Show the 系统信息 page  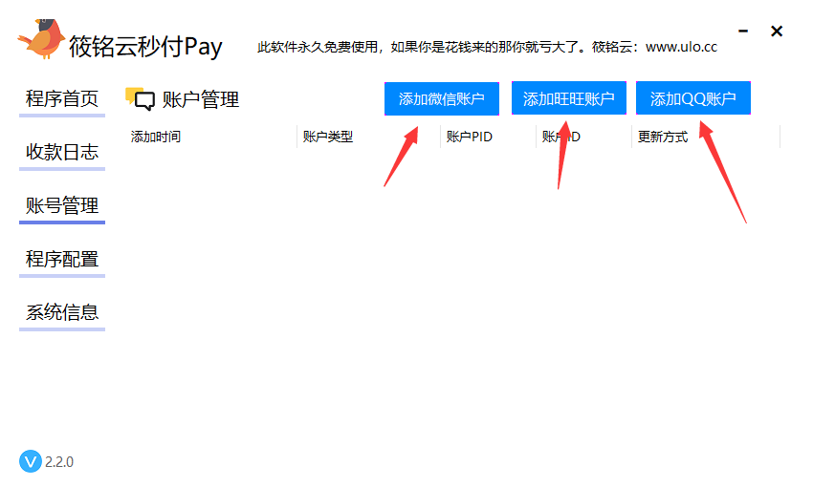[62, 312]
